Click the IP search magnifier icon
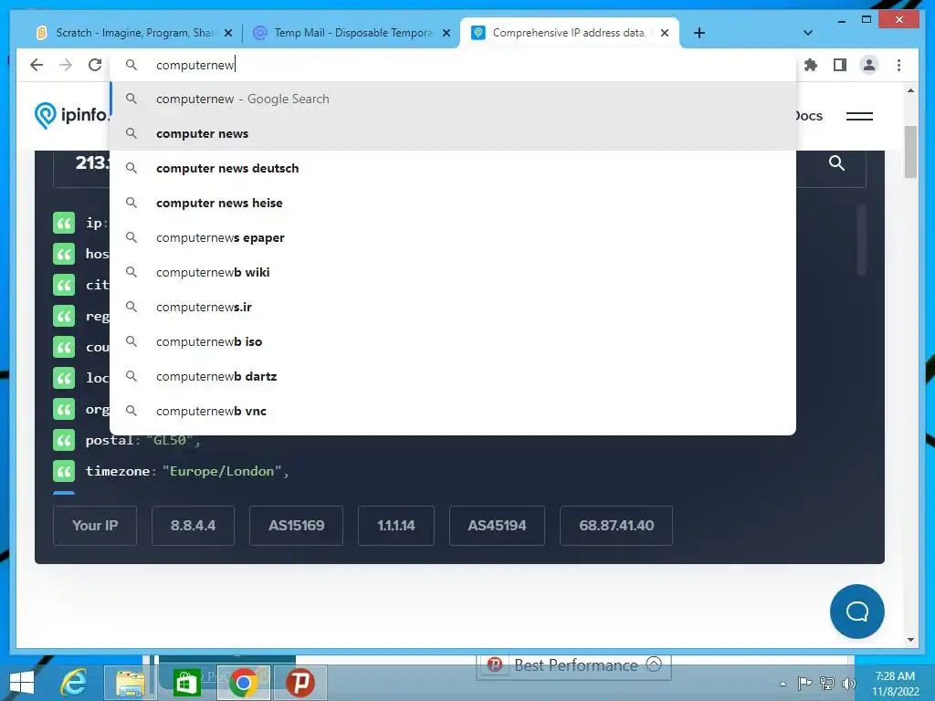This screenshot has width=935, height=701. [x=836, y=162]
